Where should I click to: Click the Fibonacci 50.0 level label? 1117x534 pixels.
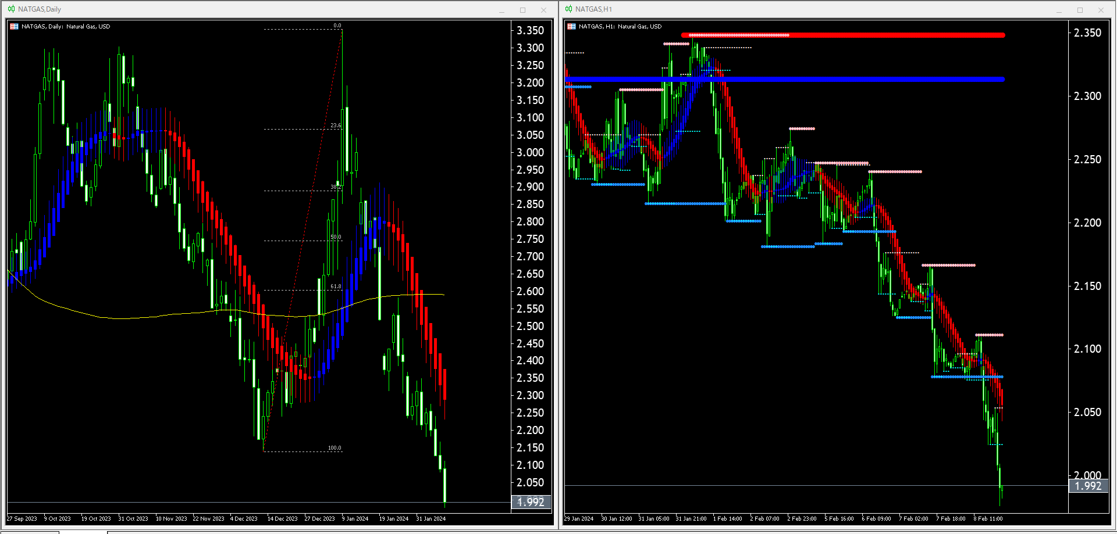(336, 237)
